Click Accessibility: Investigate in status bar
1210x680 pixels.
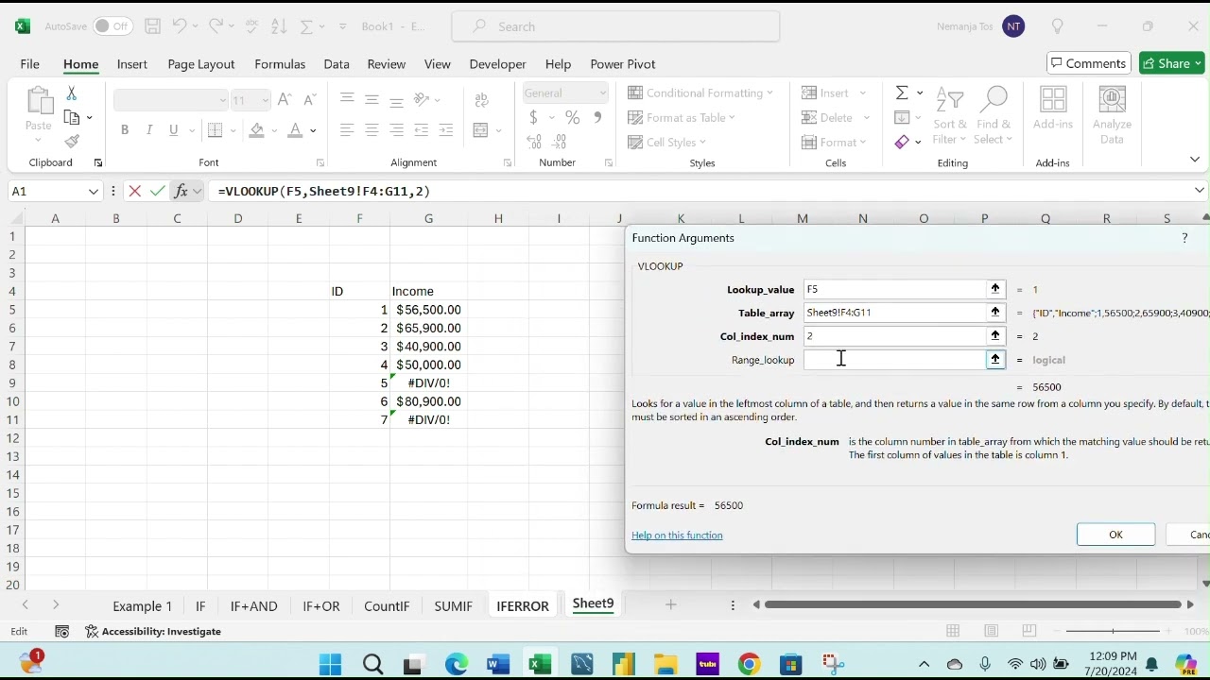[x=153, y=631]
